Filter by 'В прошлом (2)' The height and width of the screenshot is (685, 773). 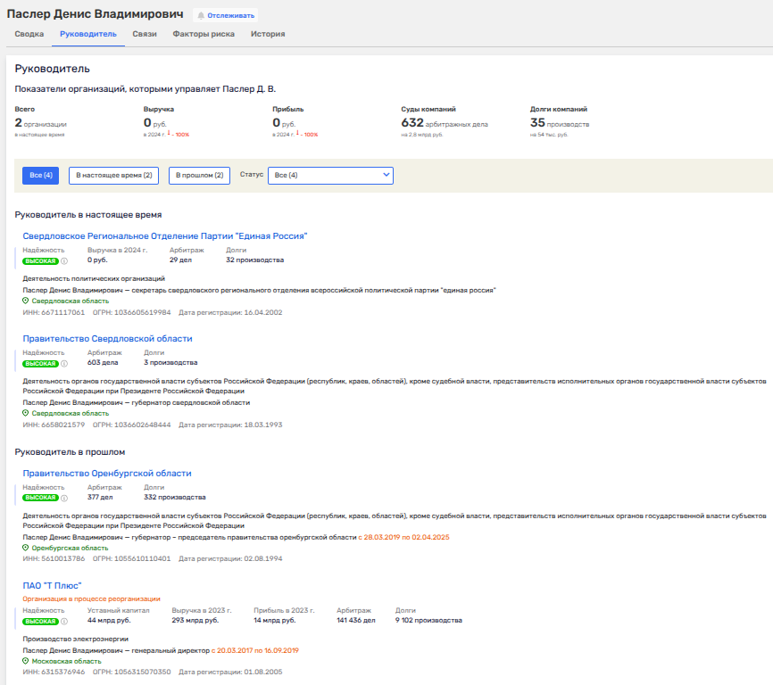[200, 176]
